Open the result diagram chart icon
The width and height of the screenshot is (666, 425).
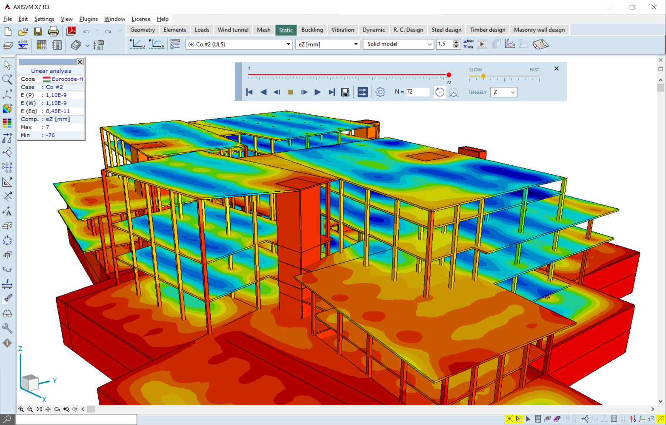click(509, 44)
